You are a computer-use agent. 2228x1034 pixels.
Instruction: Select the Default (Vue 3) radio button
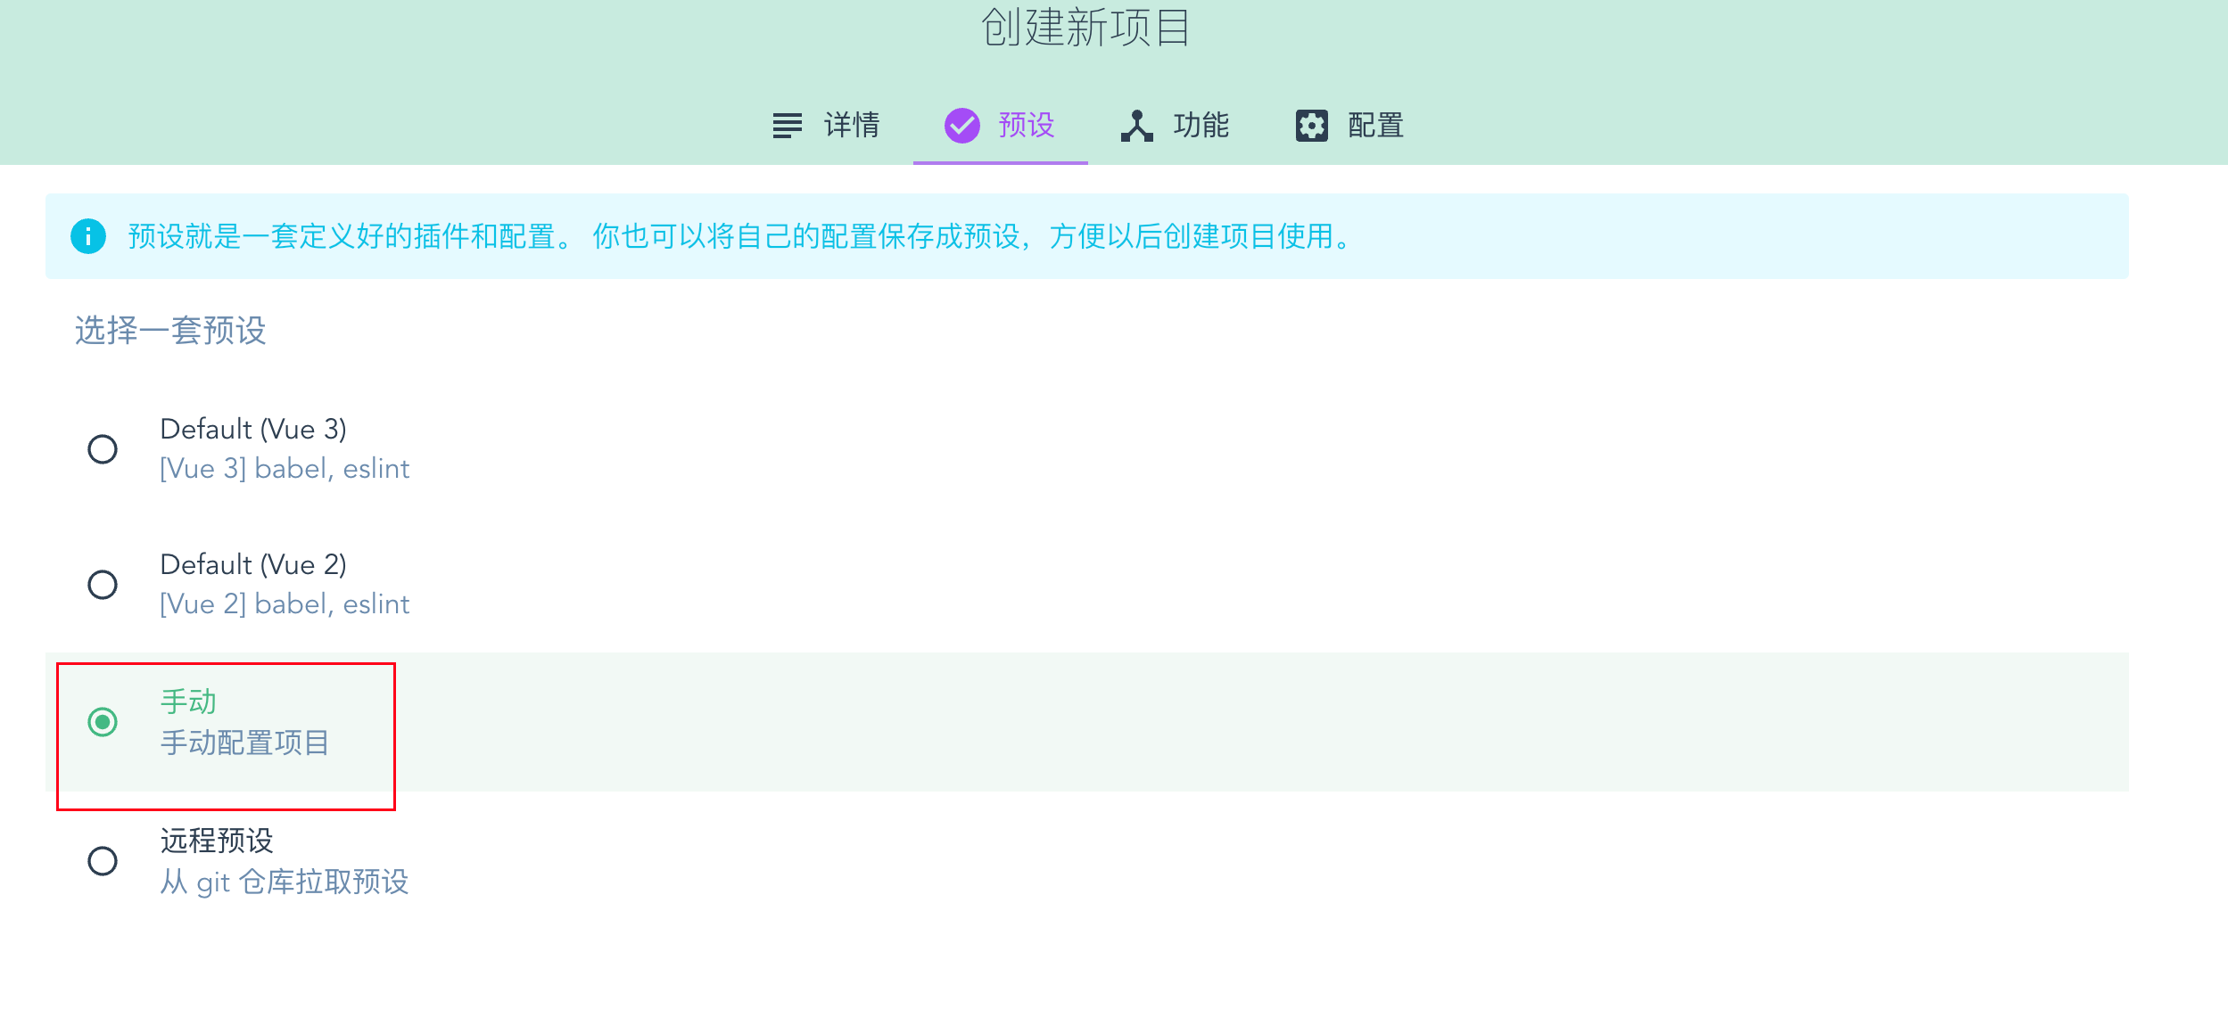pyautogui.click(x=104, y=449)
